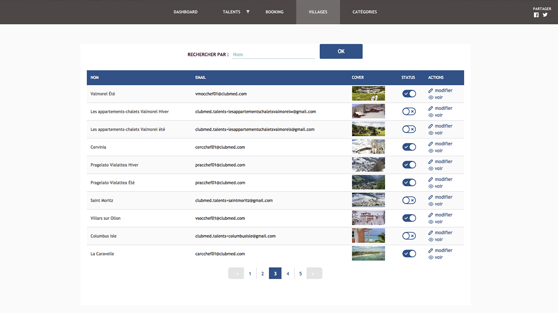
Task: Click modifier link for Valmorel Été
Action: coord(444,91)
